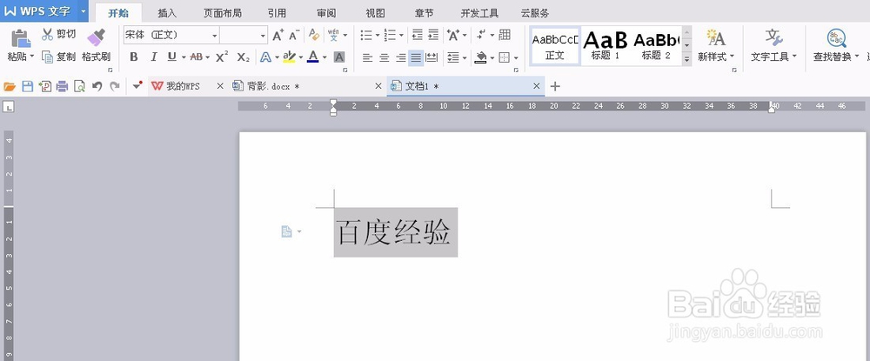Toggle strikethrough AB formatting

tap(197, 57)
